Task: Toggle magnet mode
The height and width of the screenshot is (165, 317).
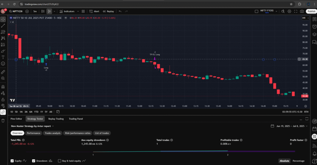Action: [x=3, y=87]
